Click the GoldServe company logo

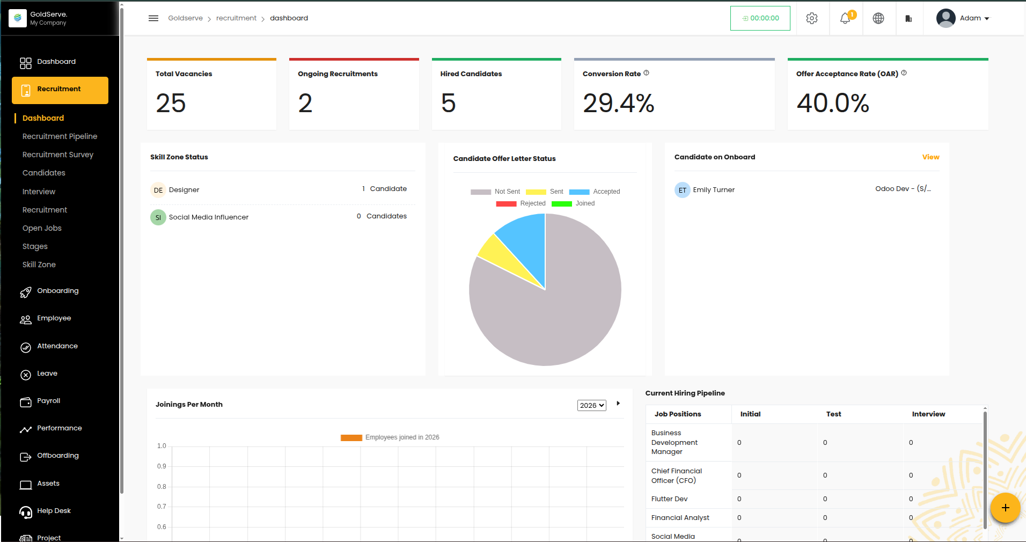18,18
